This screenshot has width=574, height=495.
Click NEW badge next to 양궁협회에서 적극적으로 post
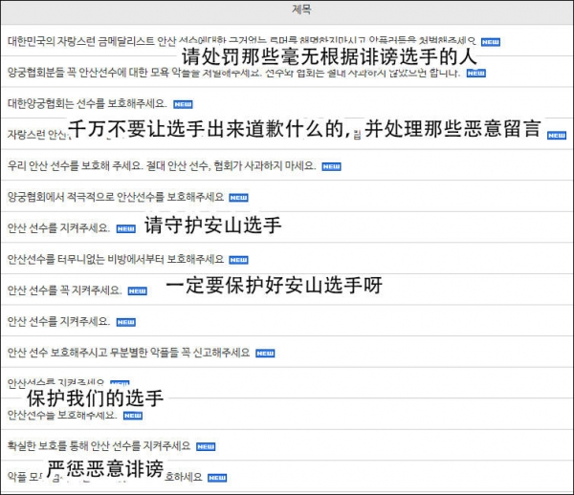tap(238, 198)
